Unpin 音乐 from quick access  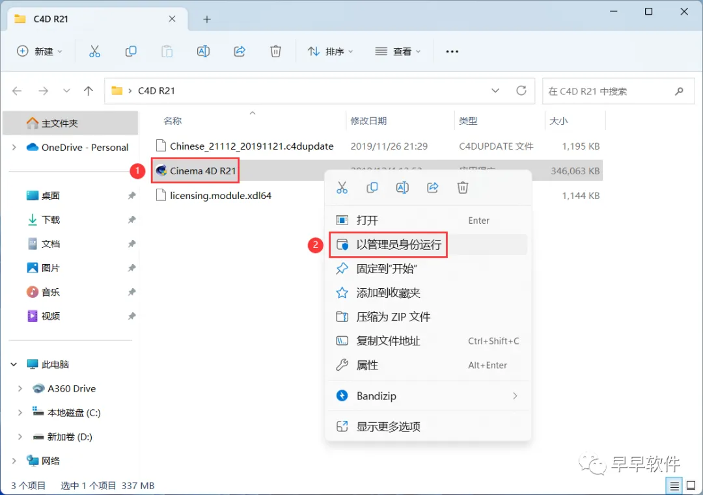tap(131, 292)
